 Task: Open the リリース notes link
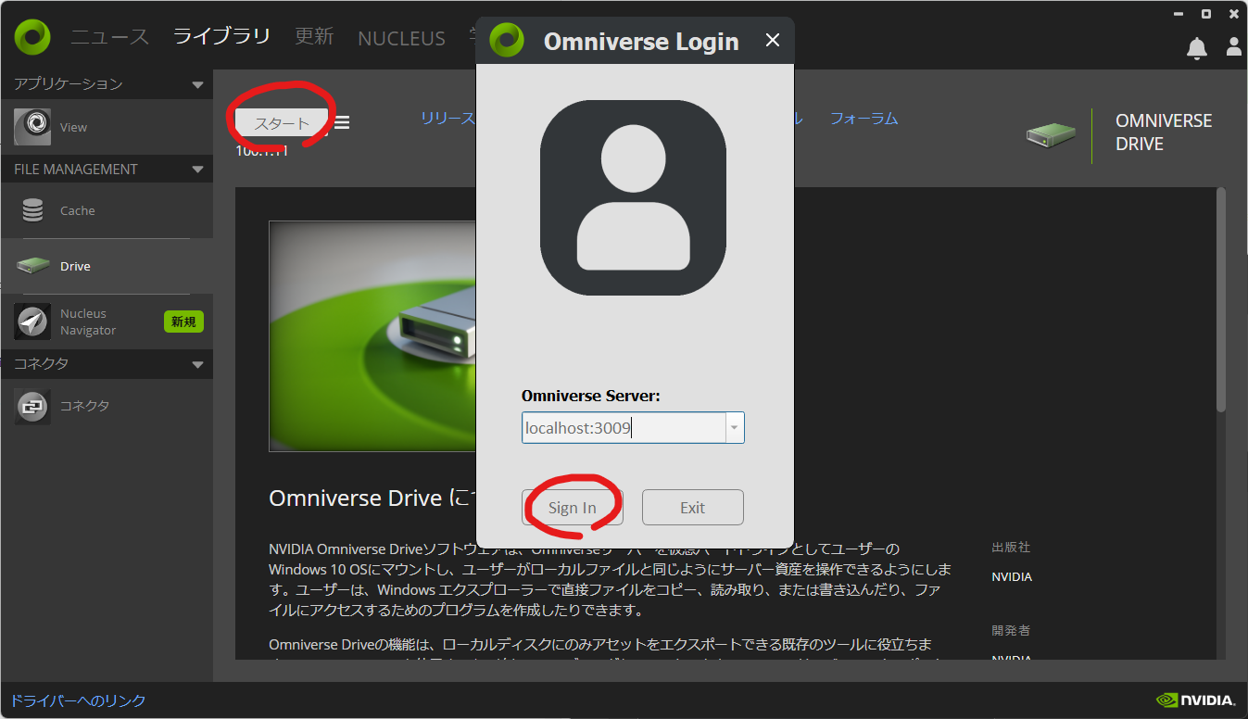pyautogui.click(x=448, y=119)
